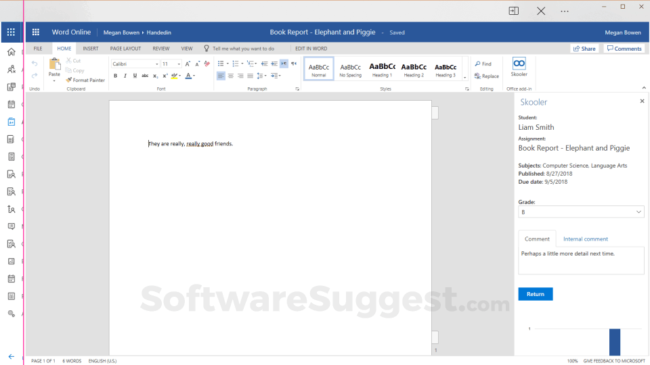This screenshot has height=365, width=650.
Task: Click the Tell me what you want box
Action: [x=243, y=49]
